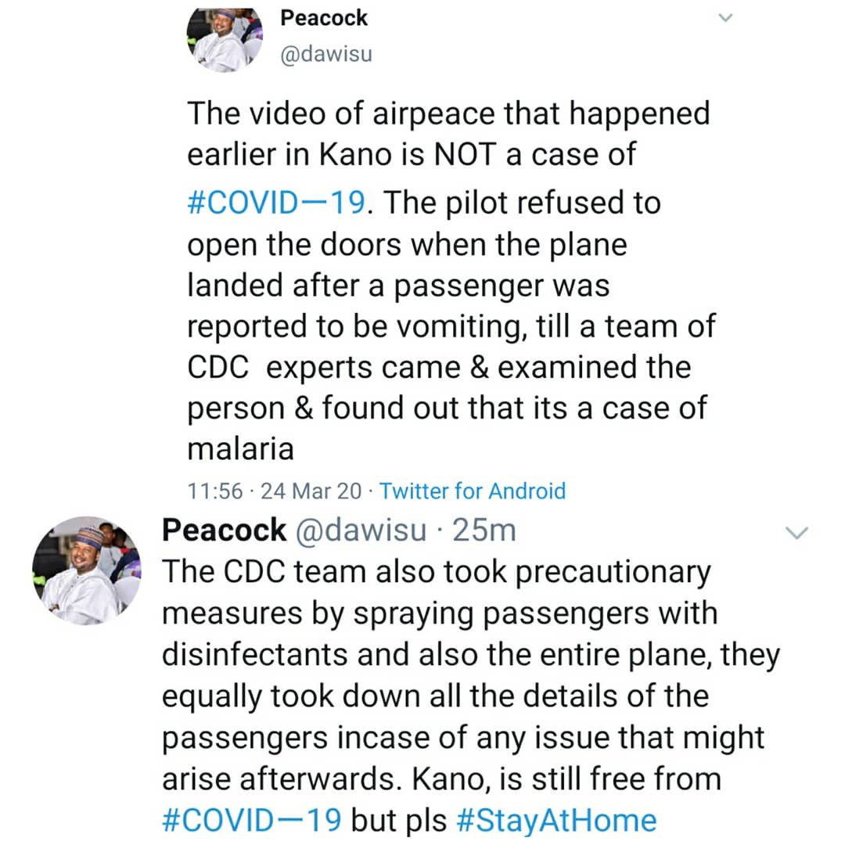Click the #COVID—19 hashtag in reply tweet

click(252, 820)
